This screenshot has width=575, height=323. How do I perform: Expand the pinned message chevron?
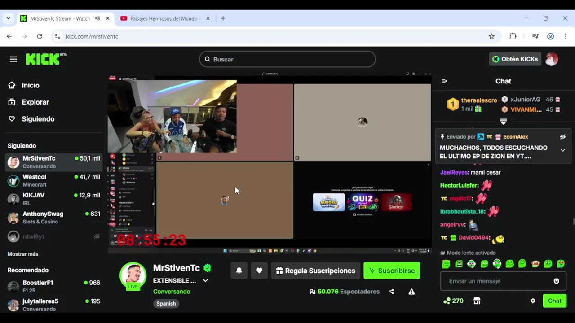[562, 150]
